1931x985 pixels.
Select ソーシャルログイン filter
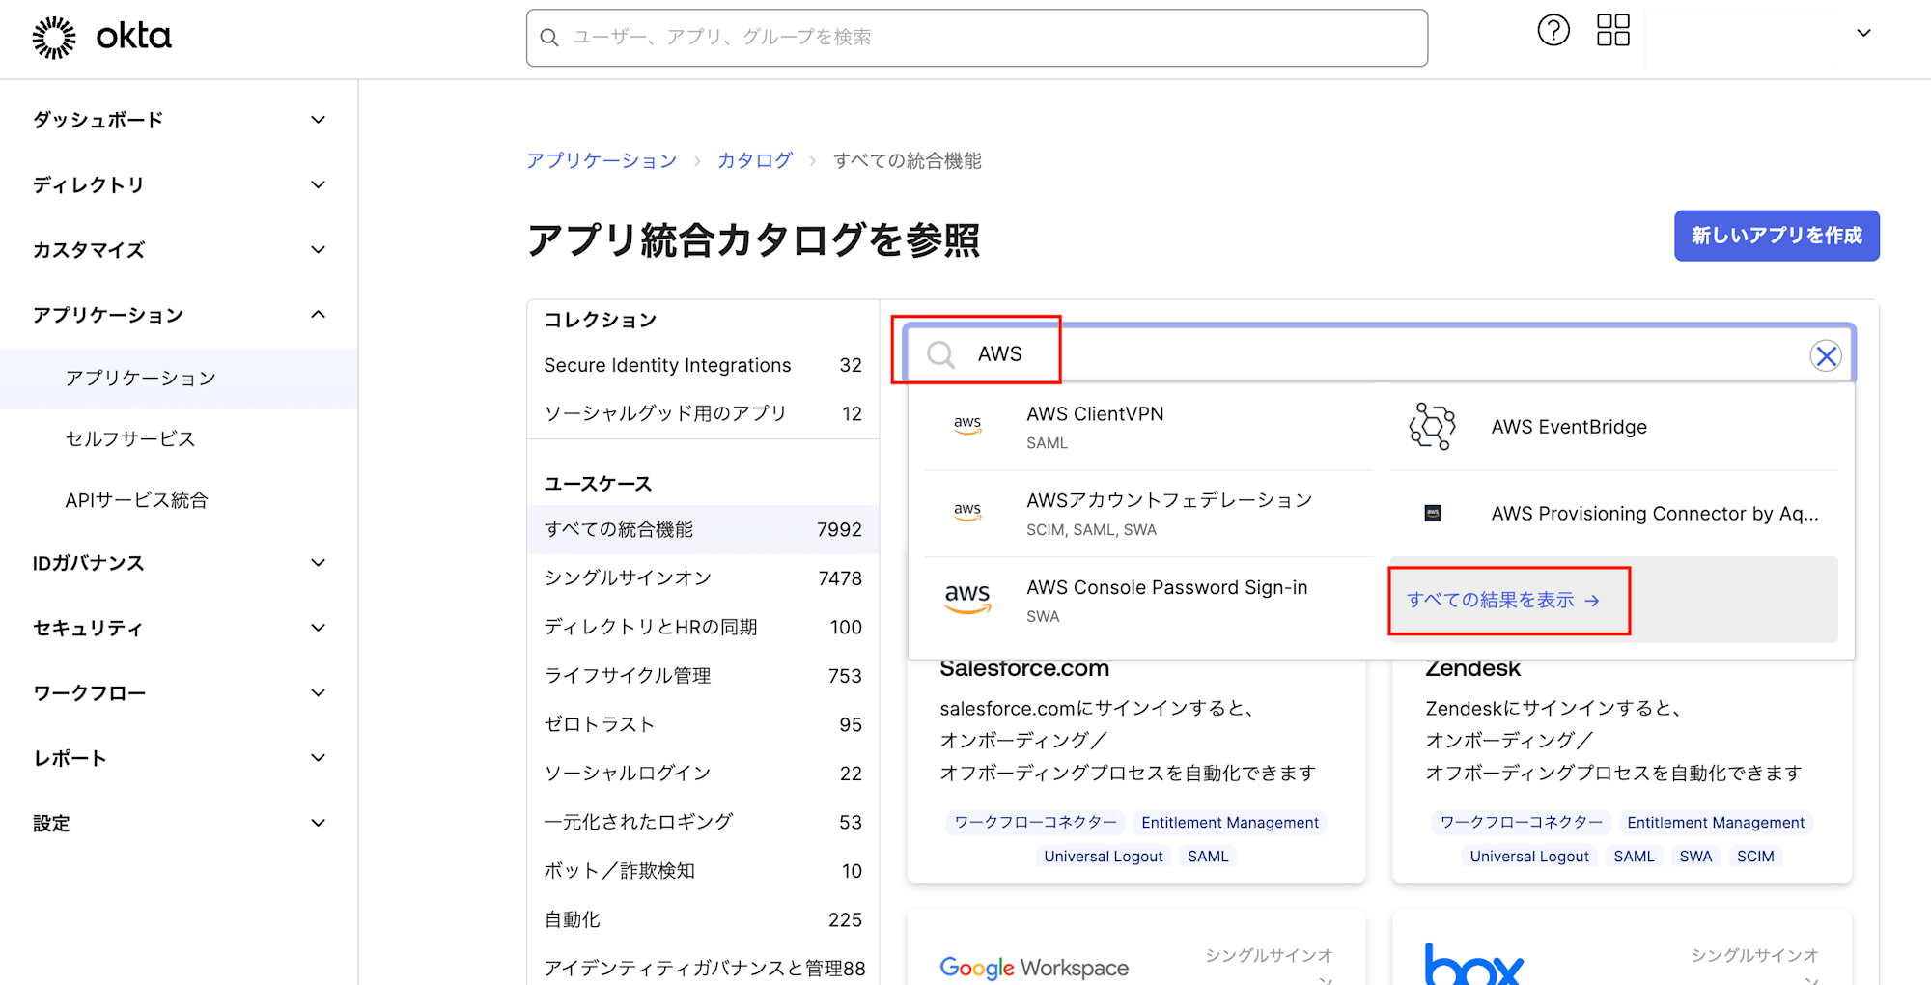click(703, 773)
